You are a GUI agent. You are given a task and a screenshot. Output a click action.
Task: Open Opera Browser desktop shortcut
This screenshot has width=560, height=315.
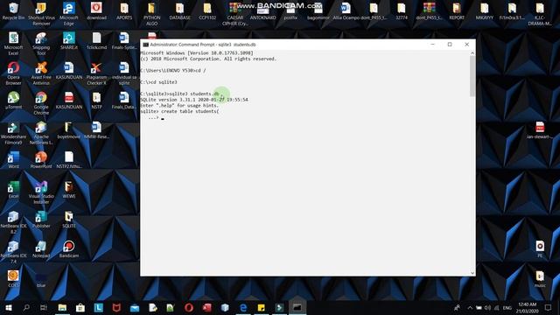pyautogui.click(x=14, y=73)
